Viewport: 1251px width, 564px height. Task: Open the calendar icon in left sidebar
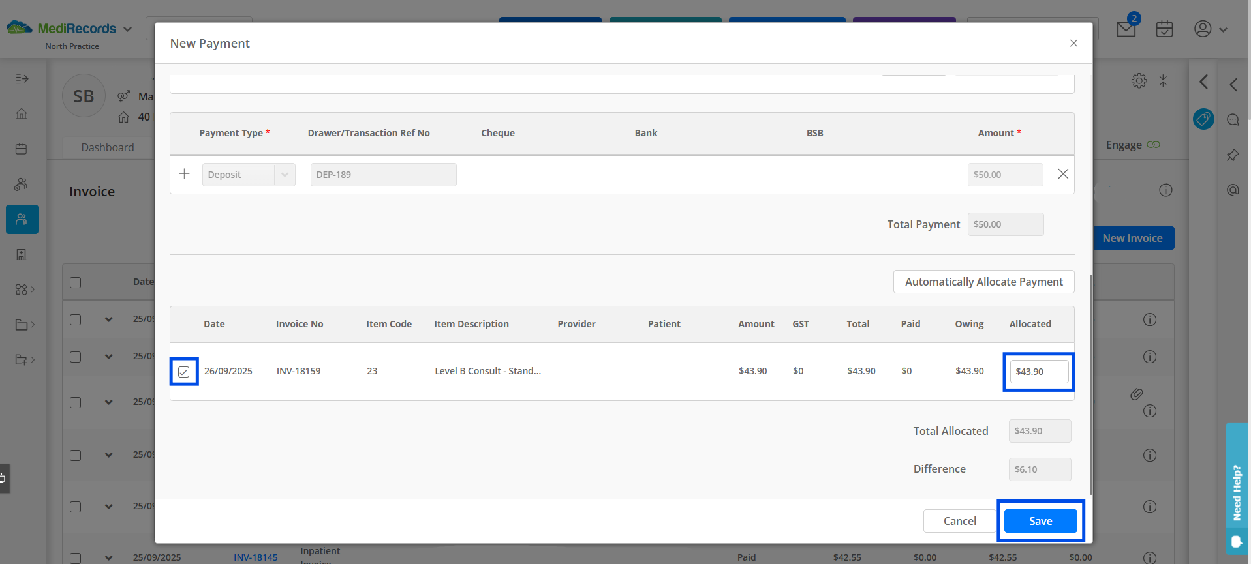click(x=22, y=149)
